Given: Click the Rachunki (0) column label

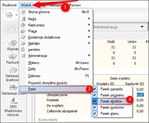Looking at the screenshot, I should point(135,84).
